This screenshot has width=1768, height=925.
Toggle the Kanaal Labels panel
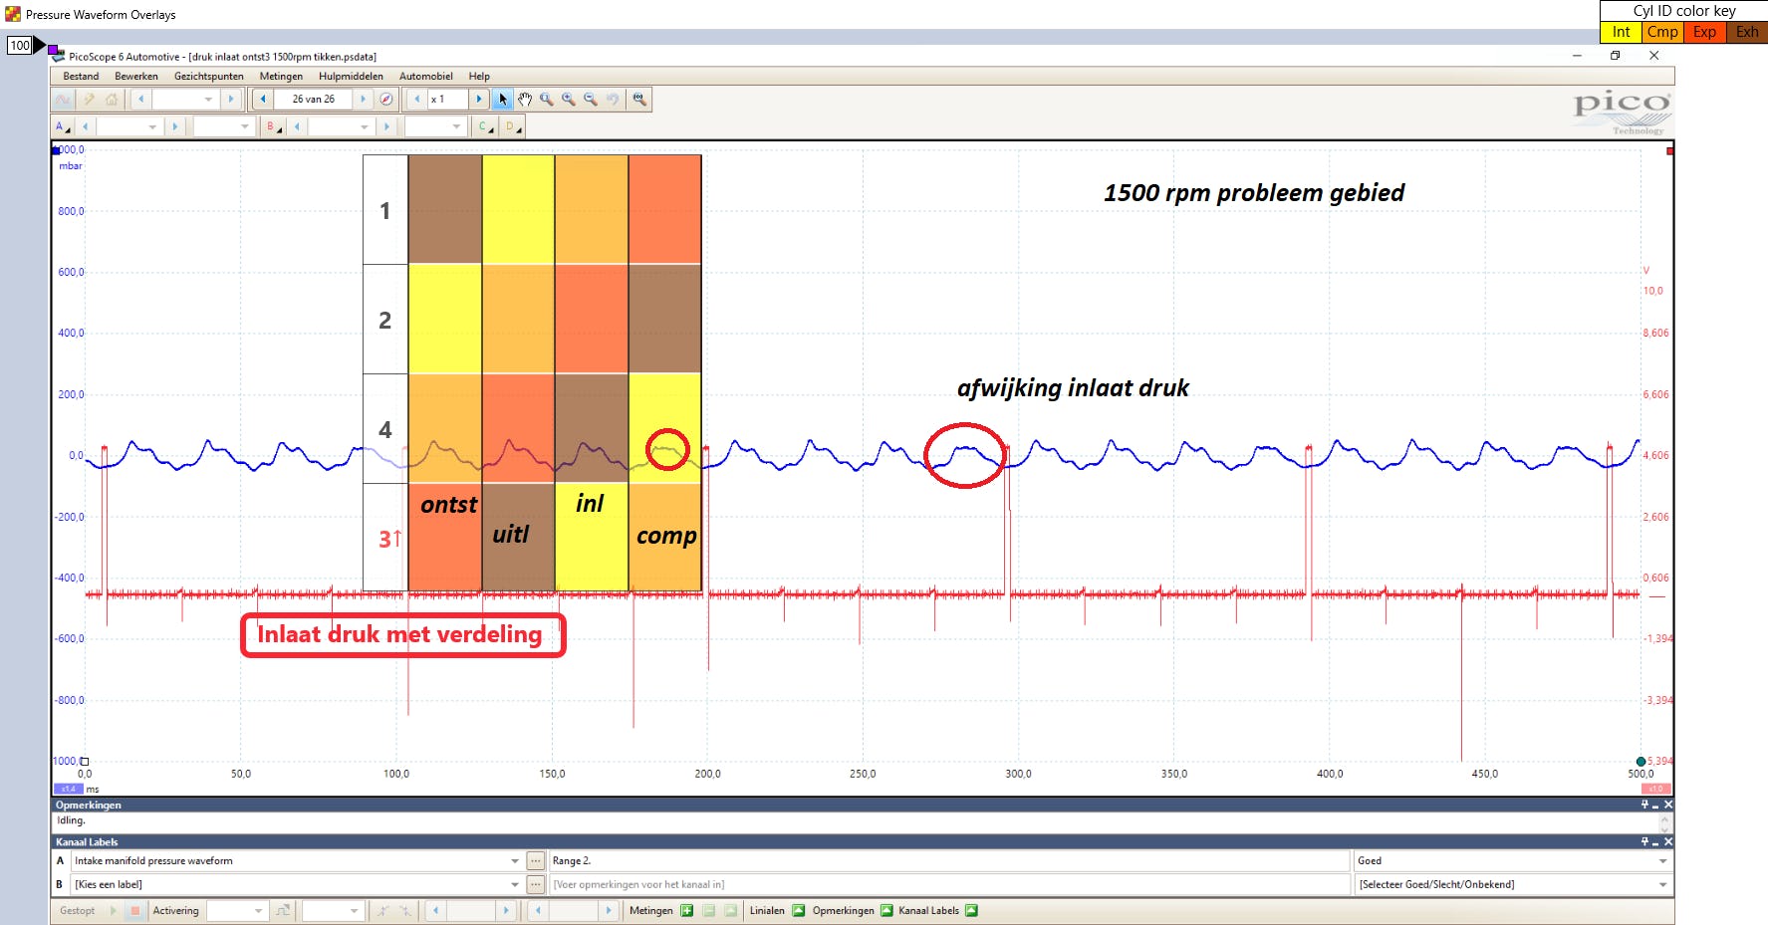(x=971, y=910)
